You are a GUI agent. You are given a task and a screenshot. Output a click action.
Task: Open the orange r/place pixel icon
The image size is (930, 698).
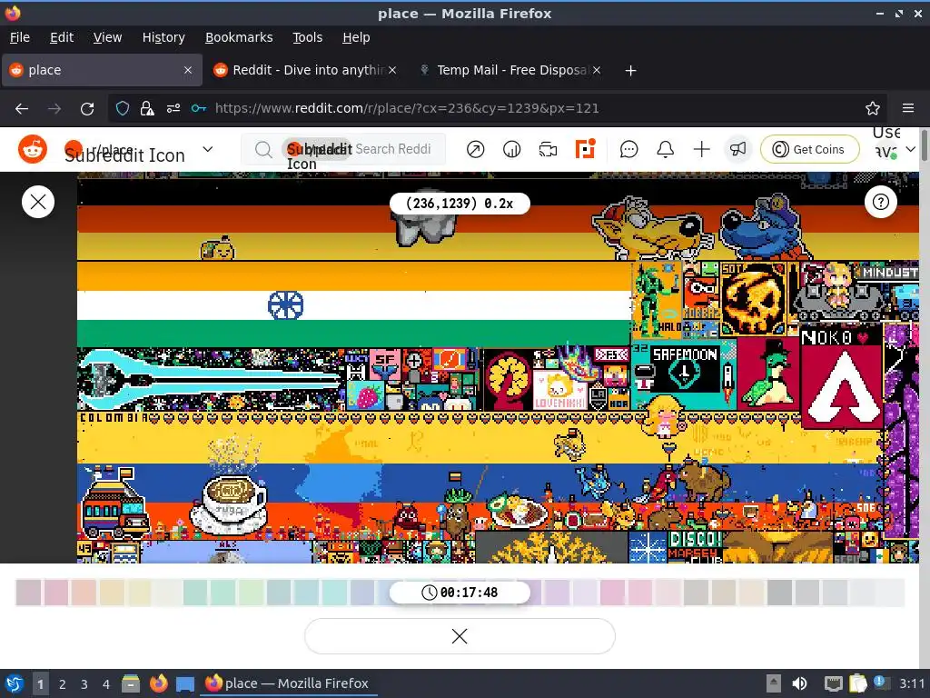[585, 149]
